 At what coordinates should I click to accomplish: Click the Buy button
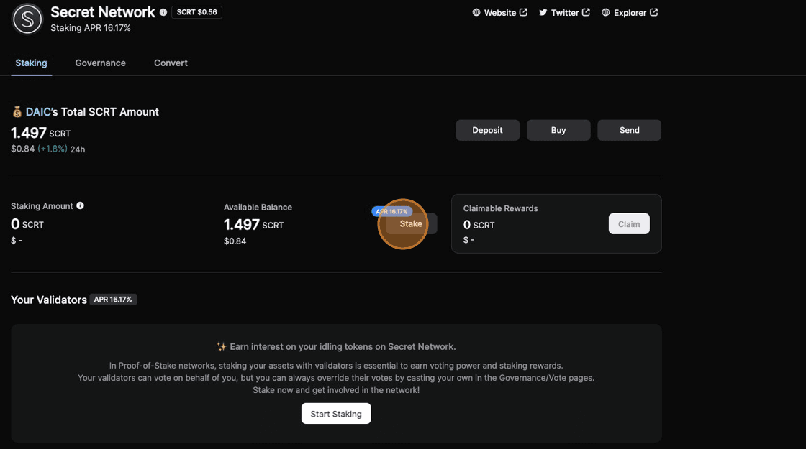[558, 130]
